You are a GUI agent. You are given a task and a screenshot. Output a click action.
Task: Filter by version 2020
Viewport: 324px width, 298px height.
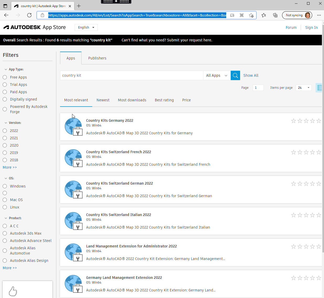(5, 145)
